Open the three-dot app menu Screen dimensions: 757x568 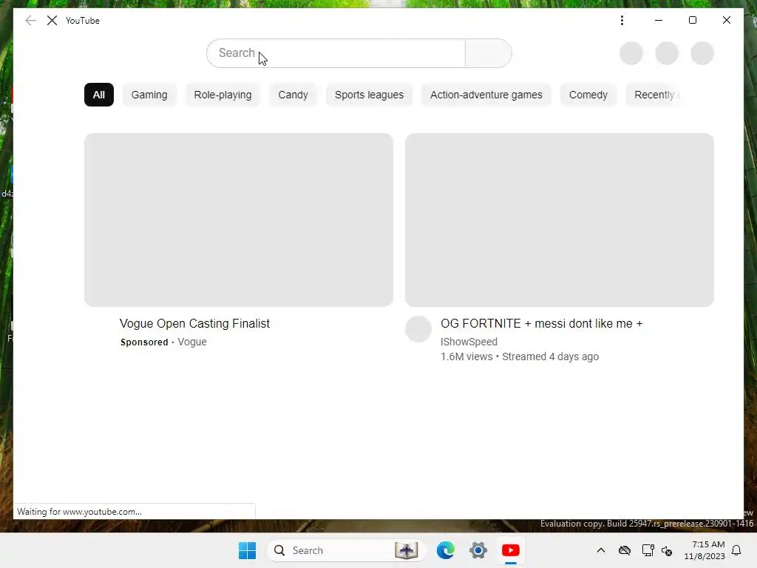click(622, 20)
